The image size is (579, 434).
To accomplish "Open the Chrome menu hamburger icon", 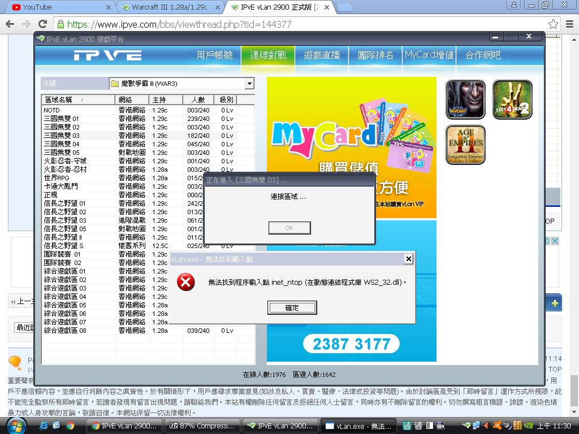I will point(569,24).
